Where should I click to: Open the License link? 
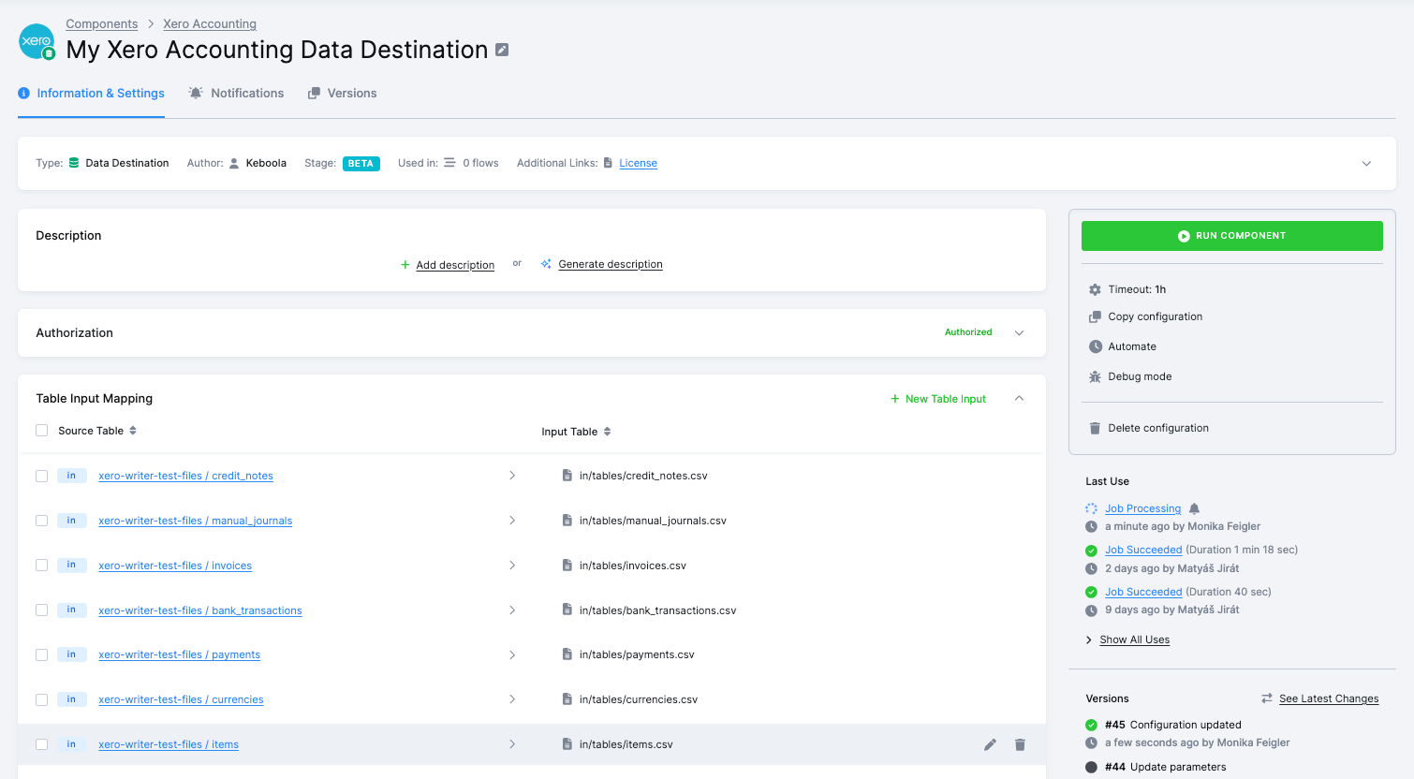pos(638,163)
